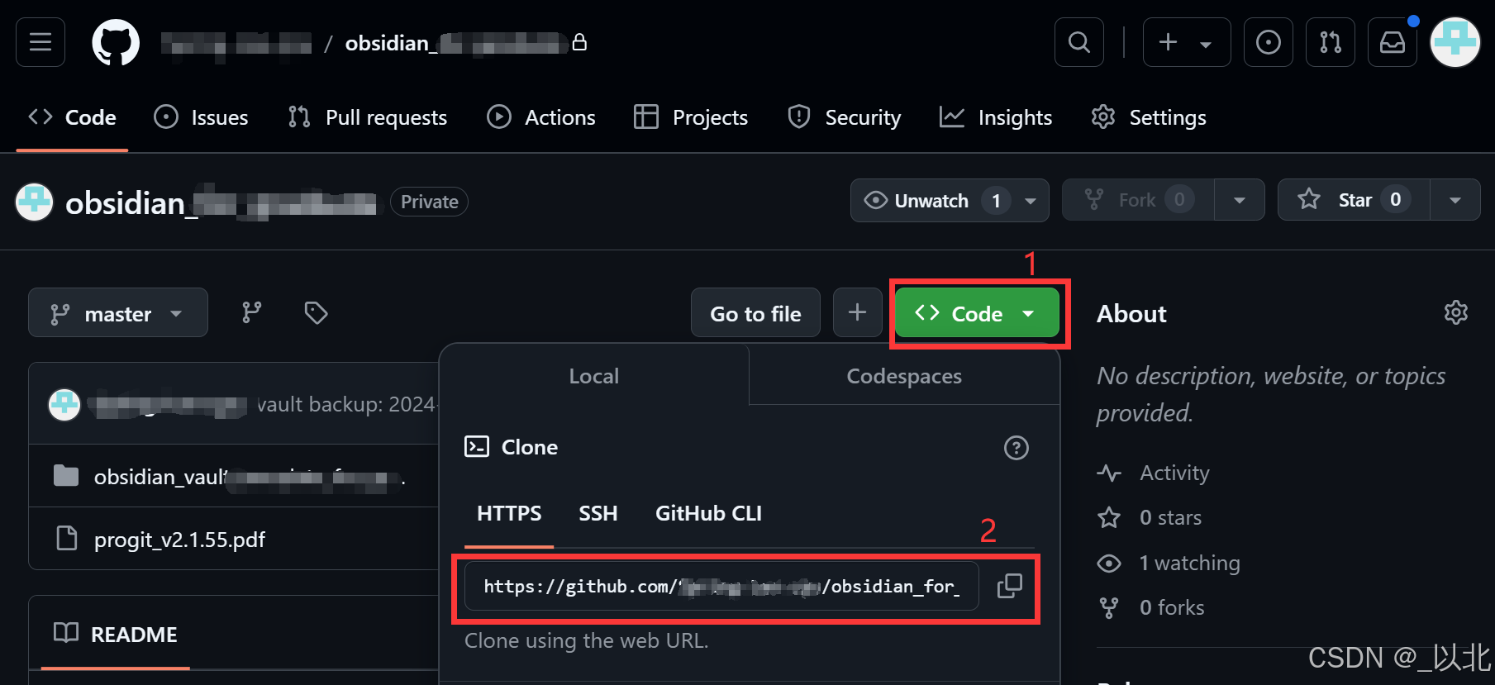Screen dimensions: 1495x685
Task: Switch to the Insights tab
Action: coord(996,117)
